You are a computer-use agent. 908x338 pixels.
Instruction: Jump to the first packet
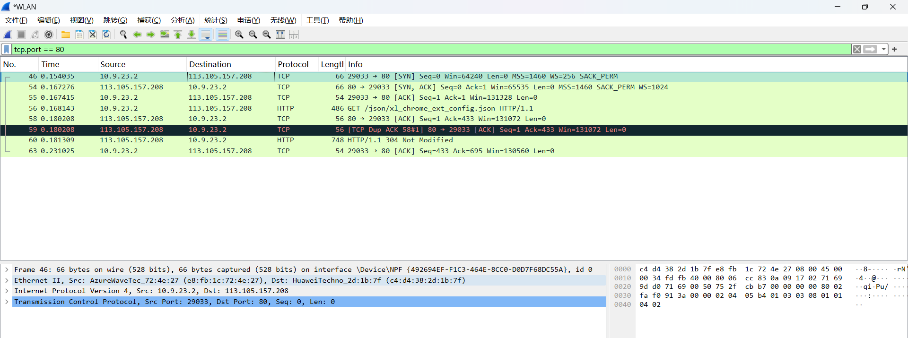pyautogui.click(x=178, y=35)
